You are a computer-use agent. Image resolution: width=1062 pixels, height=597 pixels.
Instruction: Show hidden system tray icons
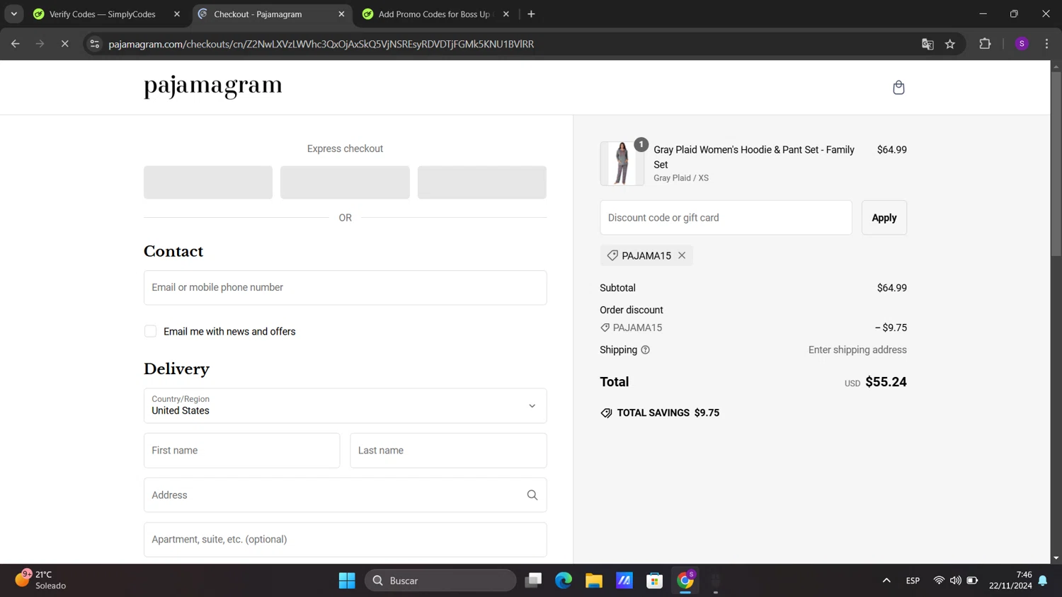(886, 581)
